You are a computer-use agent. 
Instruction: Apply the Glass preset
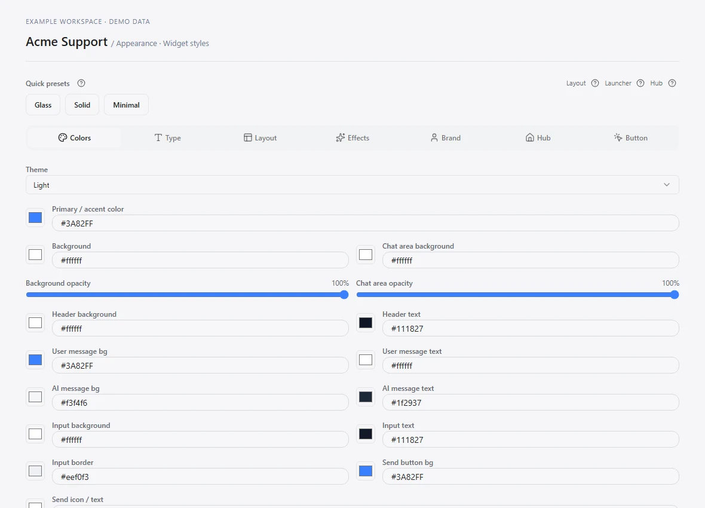tap(43, 105)
